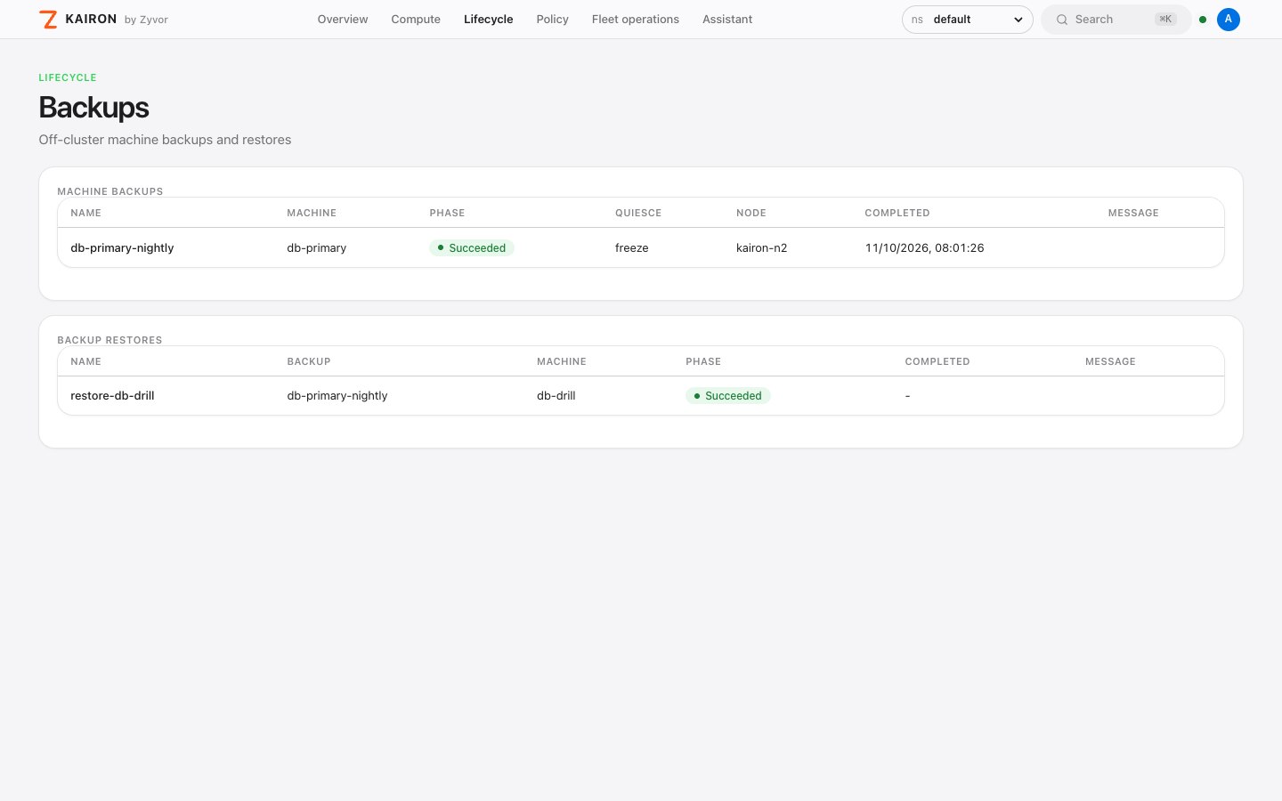Click the KAIRON brand name
This screenshot has width=1282, height=801.
tap(91, 19)
